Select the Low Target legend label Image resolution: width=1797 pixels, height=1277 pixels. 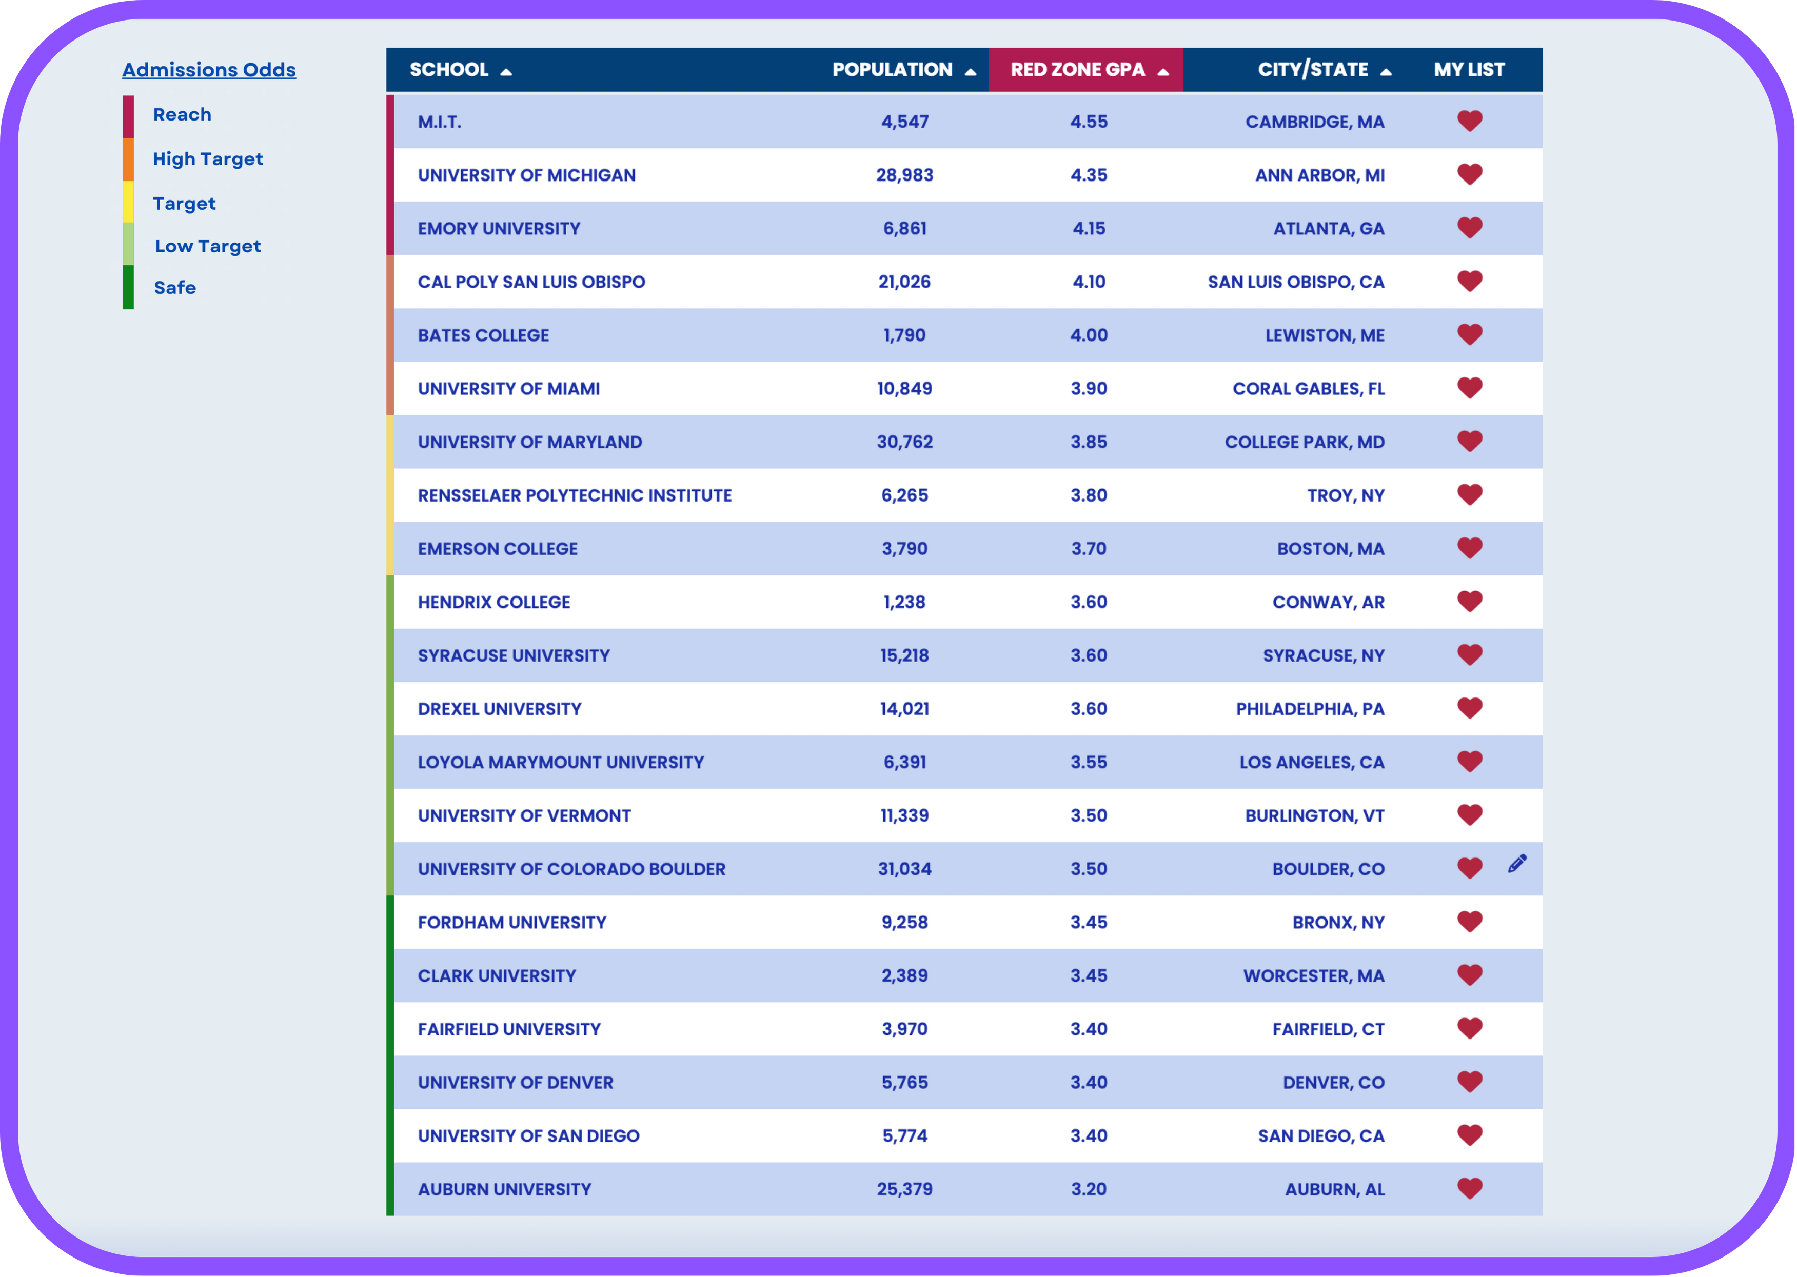pyautogui.click(x=208, y=247)
